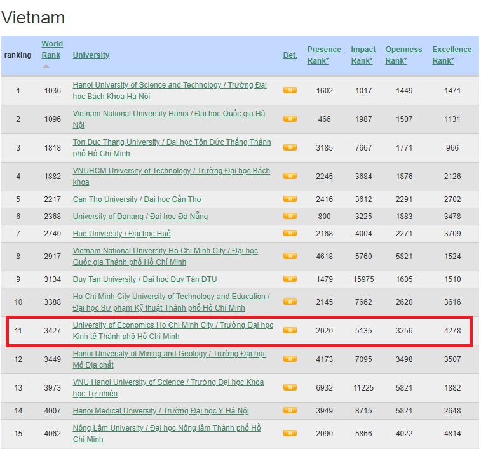Viewport: 481px width, 449px height.
Task: Open details icon for VNUHCM University of Technology
Action: (290, 176)
